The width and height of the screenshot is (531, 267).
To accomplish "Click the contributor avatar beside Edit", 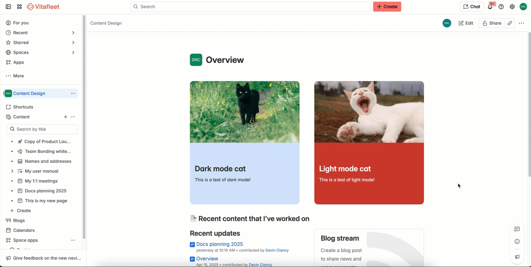I will pyautogui.click(x=447, y=23).
